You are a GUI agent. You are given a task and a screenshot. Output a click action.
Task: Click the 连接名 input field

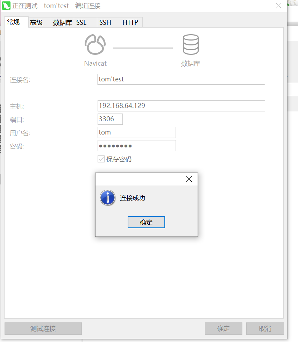click(181, 79)
